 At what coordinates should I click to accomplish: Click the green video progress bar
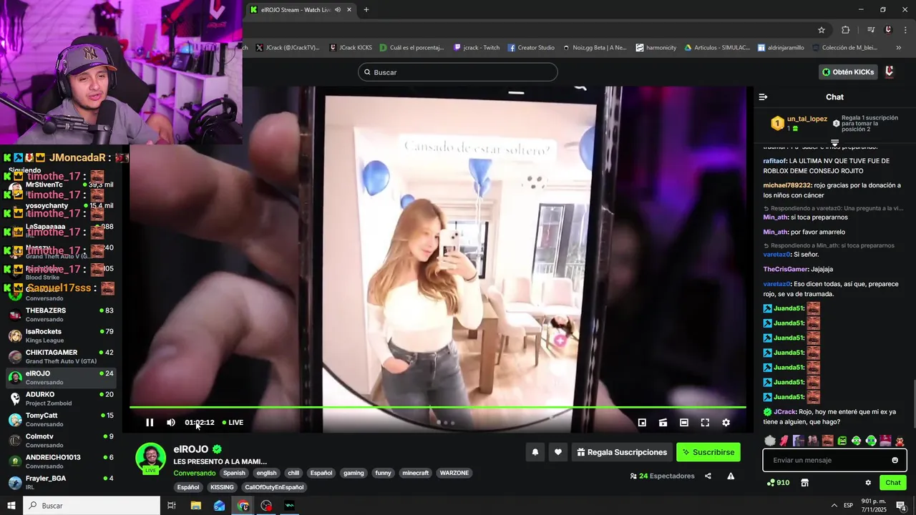(438, 408)
